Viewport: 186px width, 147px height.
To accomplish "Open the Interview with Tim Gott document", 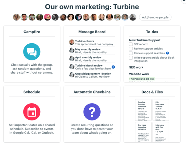I will point(161,132).
